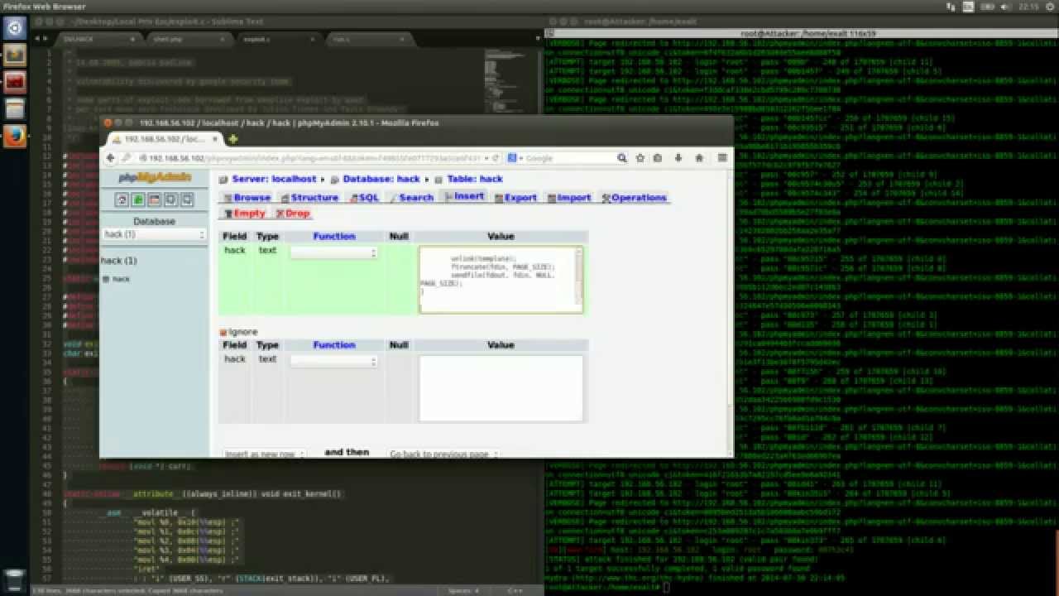
Task: Click the reload button in the URL bar
Action: pos(495,158)
